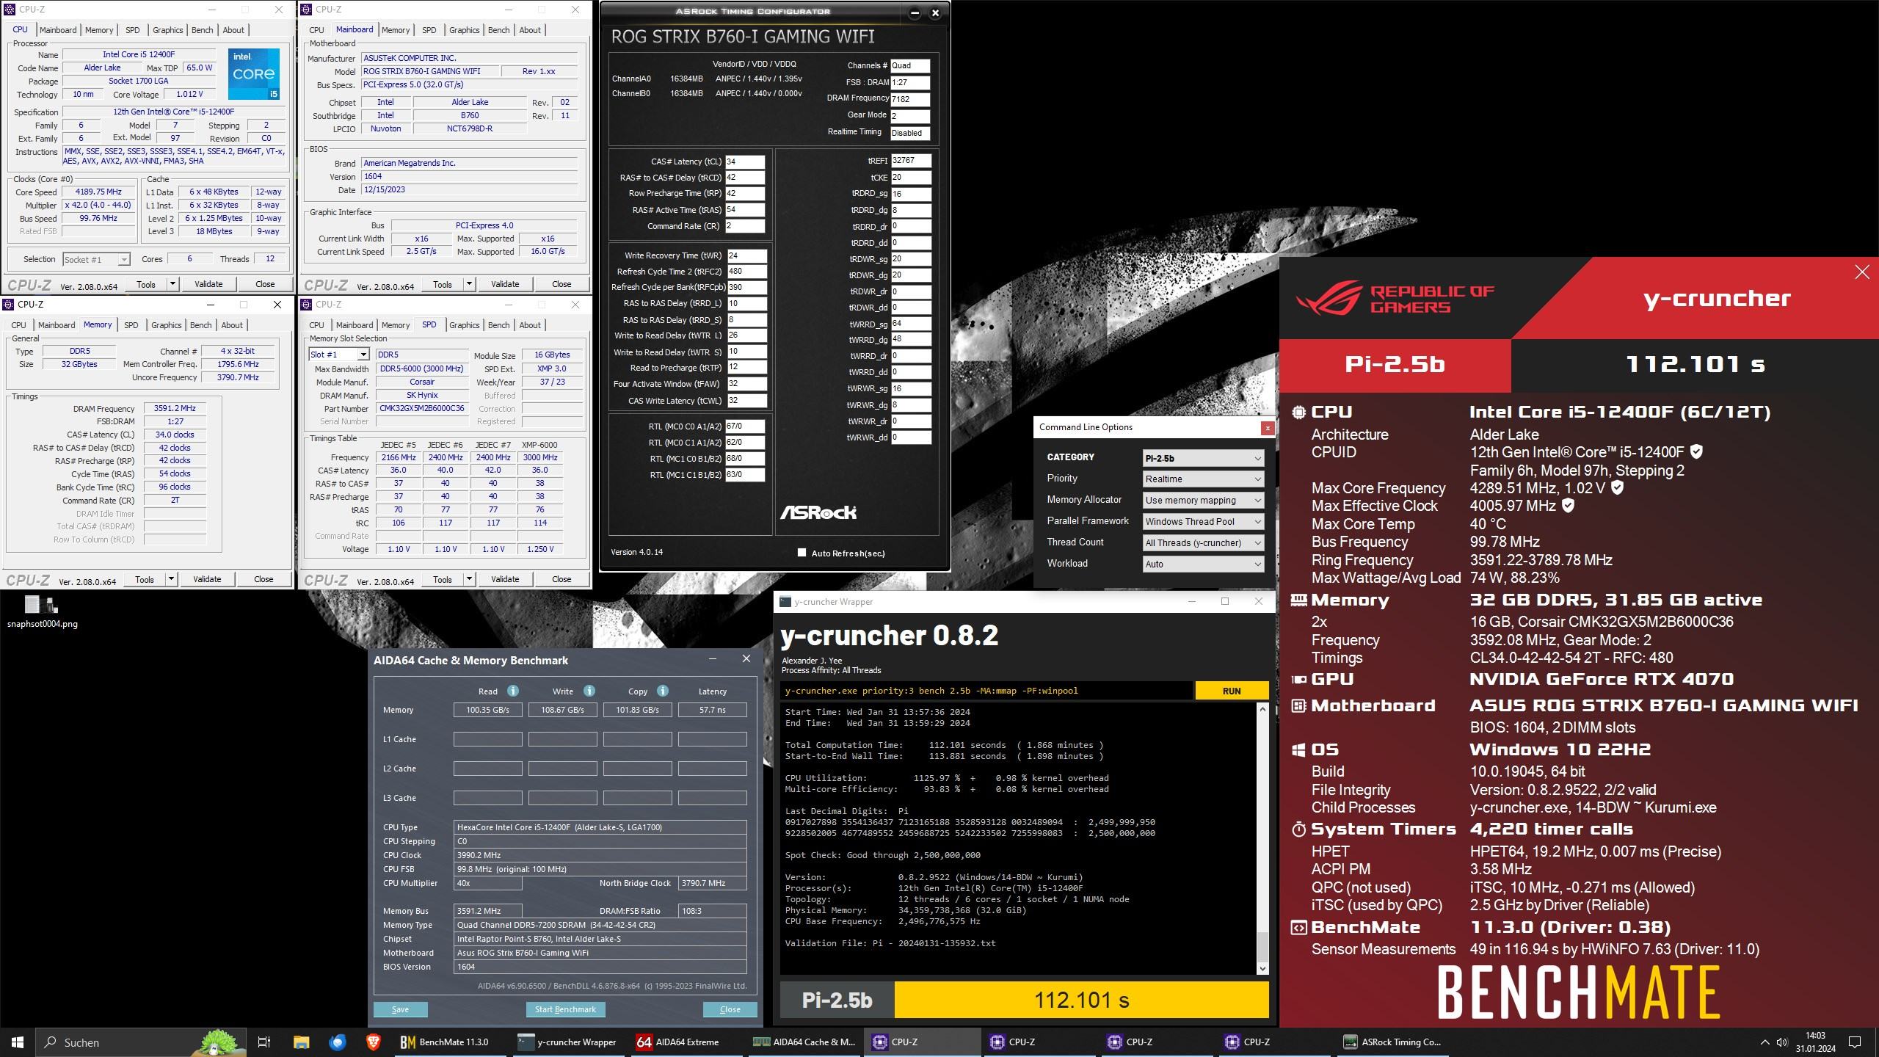Click the Read info icon in AIDA64 benchmark
Image resolution: width=1879 pixels, height=1057 pixels.
click(513, 691)
